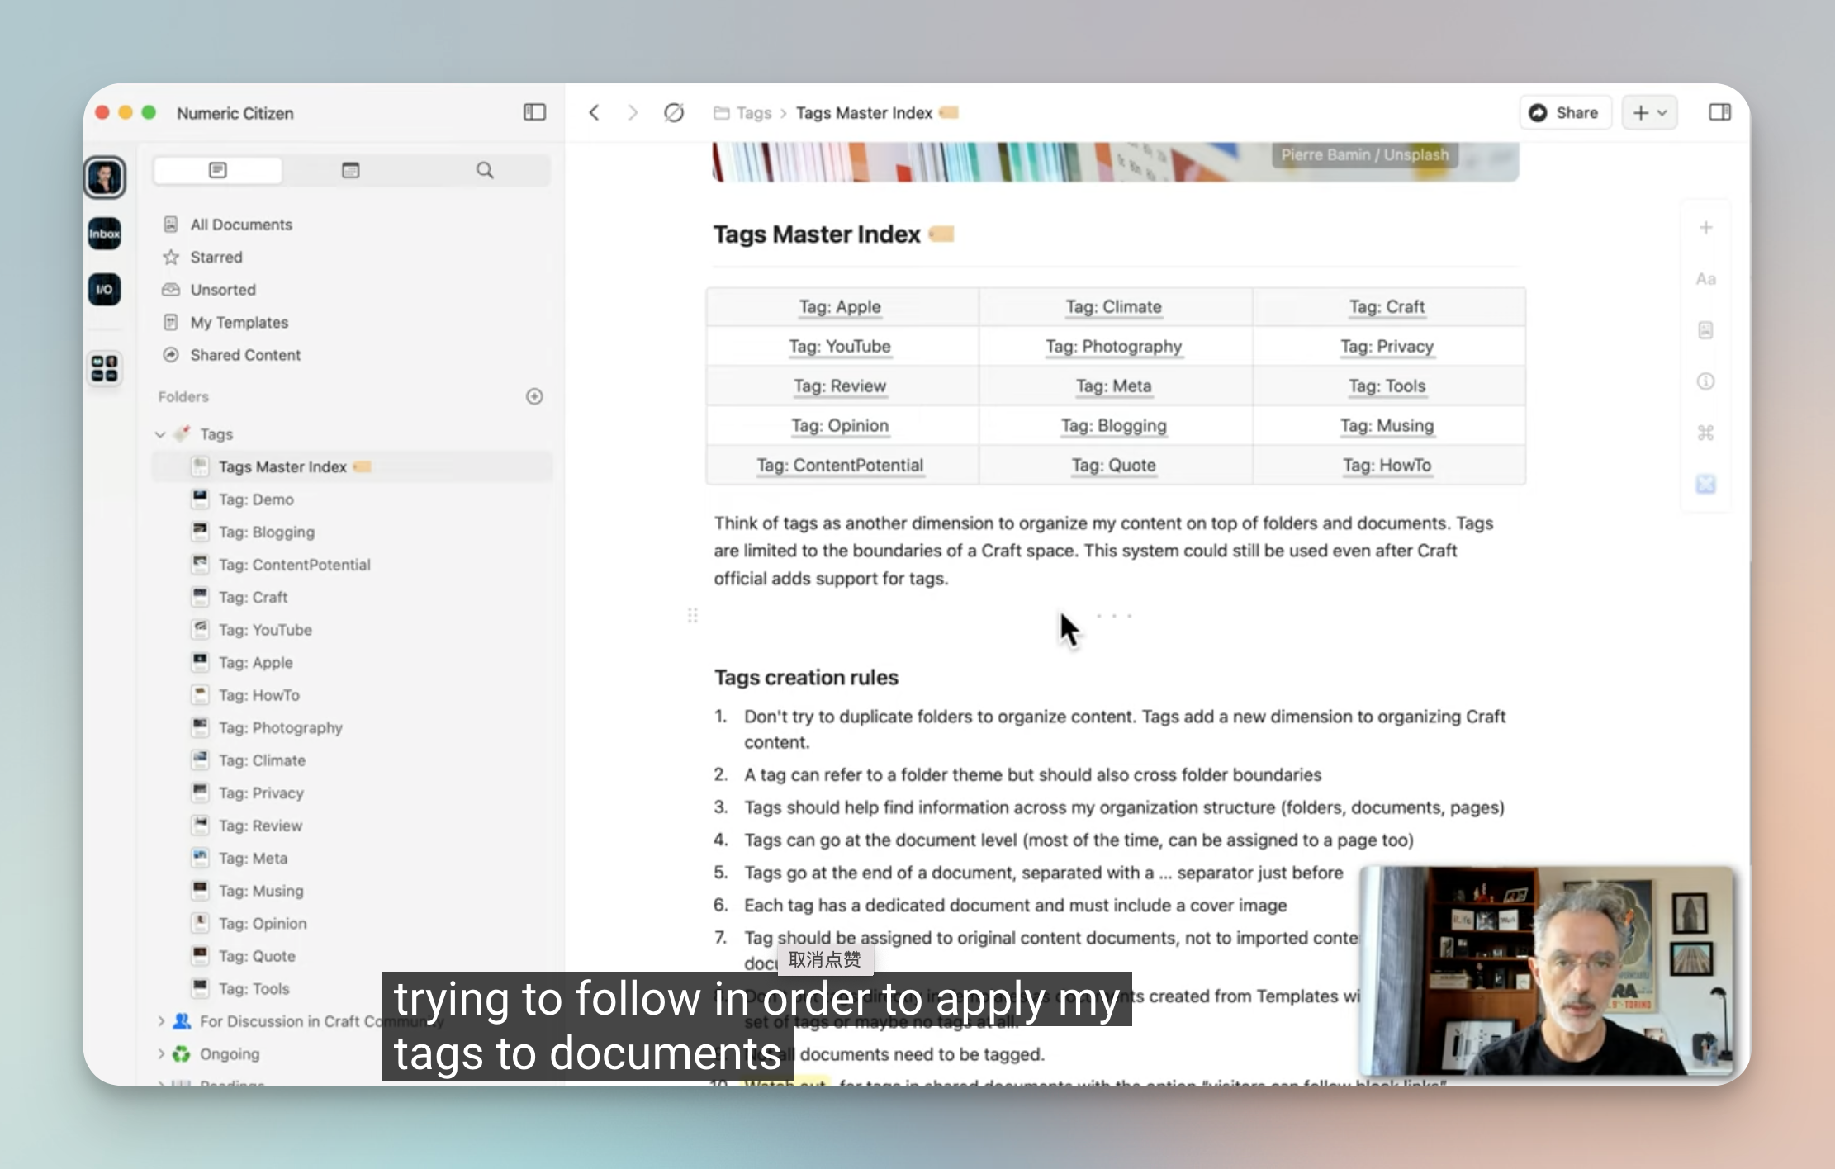This screenshot has height=1169, width=1835.
Task: Toggle the left sidebar panel icon
Action: tap(534, 112)
